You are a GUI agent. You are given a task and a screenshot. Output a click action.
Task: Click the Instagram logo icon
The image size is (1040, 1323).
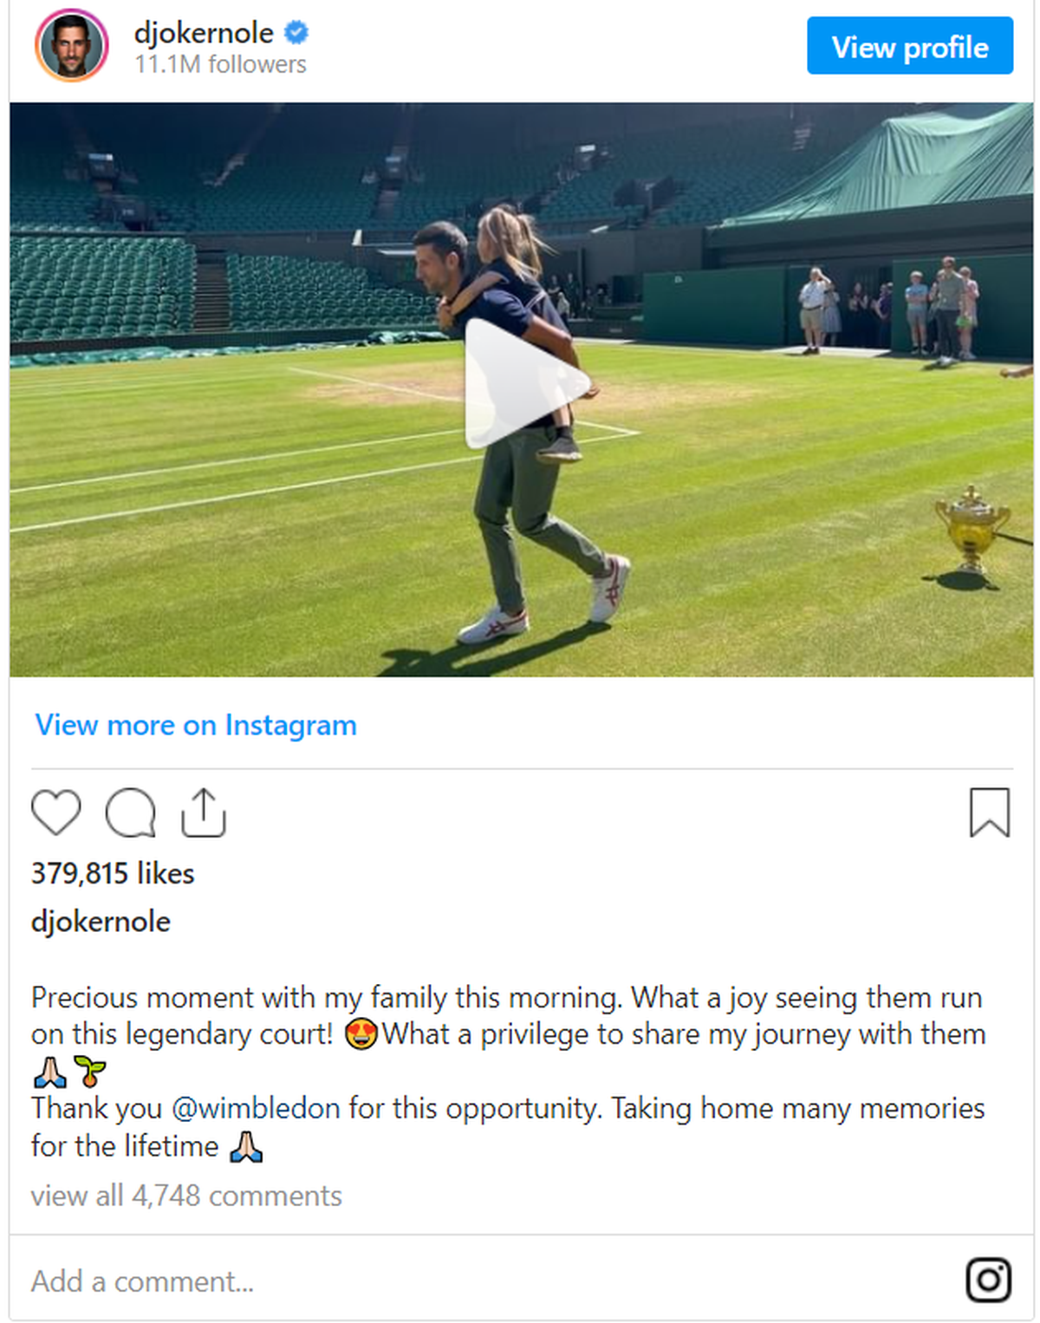pos(989,1280)
